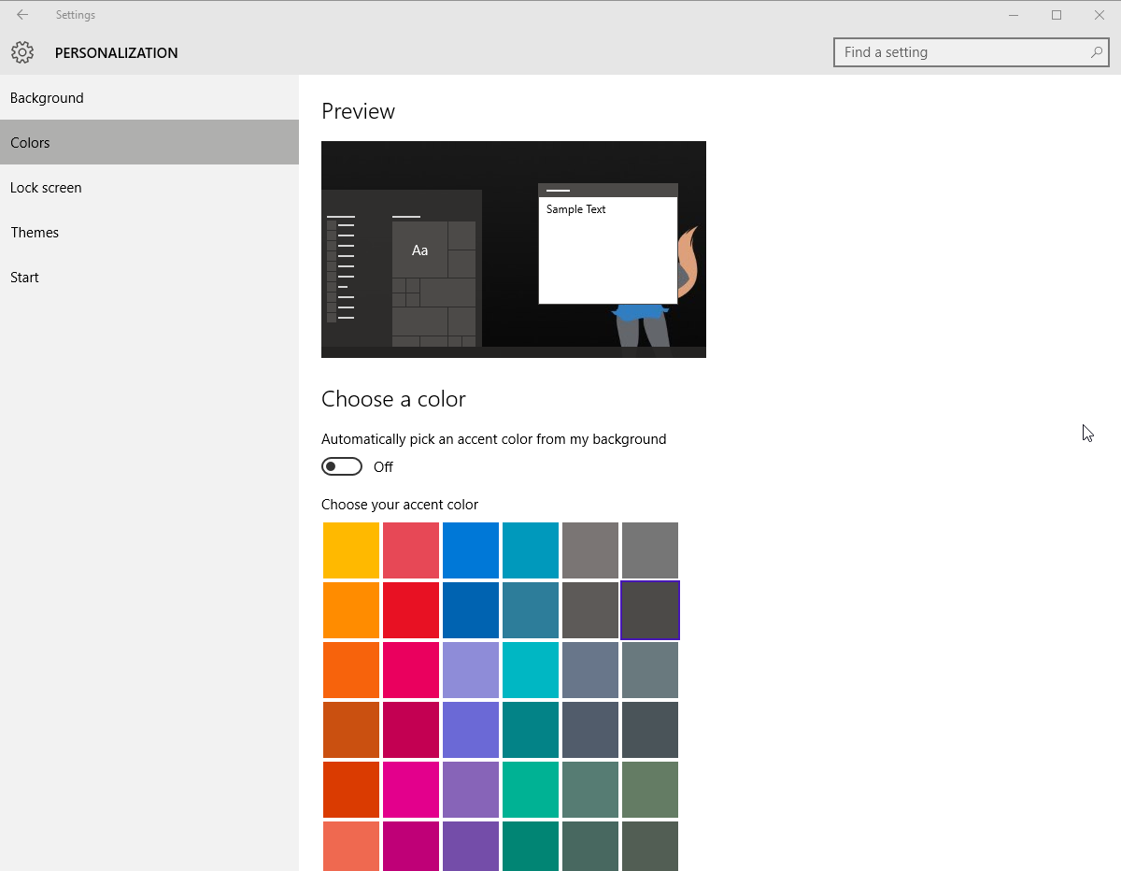Pick the pure red swatch in second row
1121x871 pixels.
[x=411, y=610]
